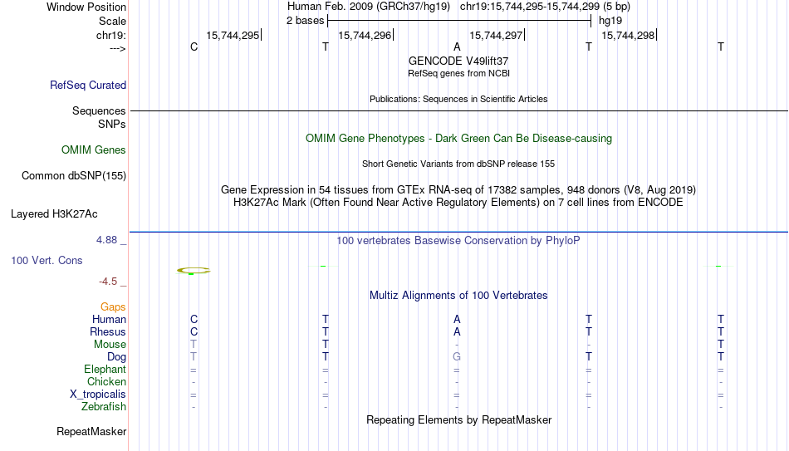
Task: Select the Zebrafish species row label
Action: [x=104, y=406]
